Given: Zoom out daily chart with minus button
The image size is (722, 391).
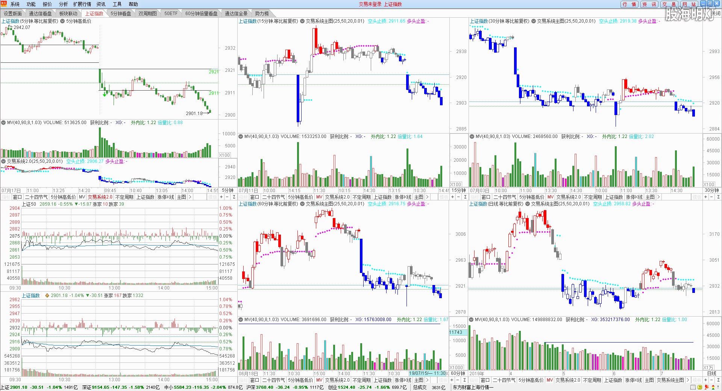Looking at the screenshot, I should (x=711, y=380).
